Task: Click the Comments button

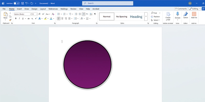Action: tap(181, 9)
